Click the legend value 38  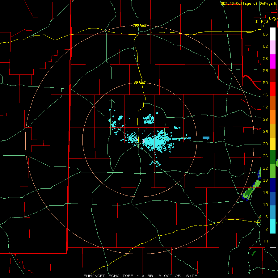coord(265,119)
